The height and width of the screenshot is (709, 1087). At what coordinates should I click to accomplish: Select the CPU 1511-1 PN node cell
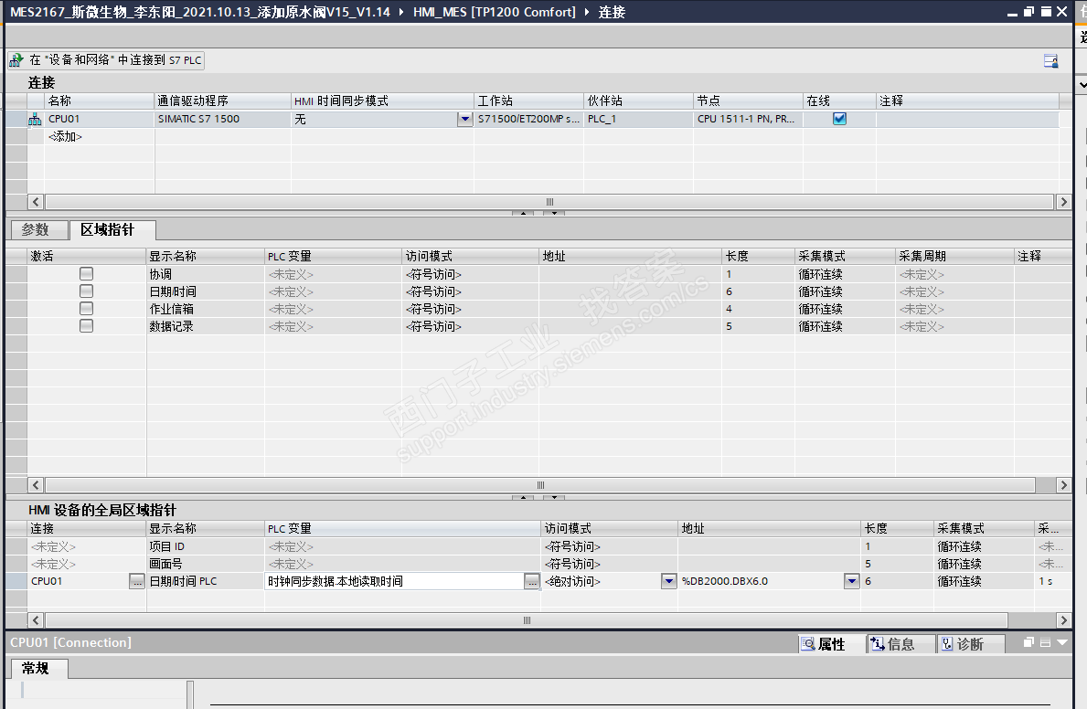pyautogui.click(x=748, y=119)
